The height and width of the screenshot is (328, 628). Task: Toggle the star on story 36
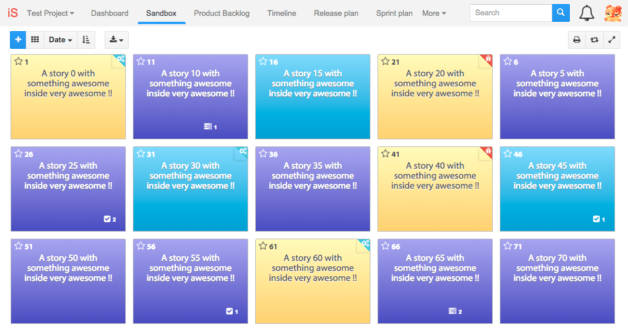(x=263, y=153)
